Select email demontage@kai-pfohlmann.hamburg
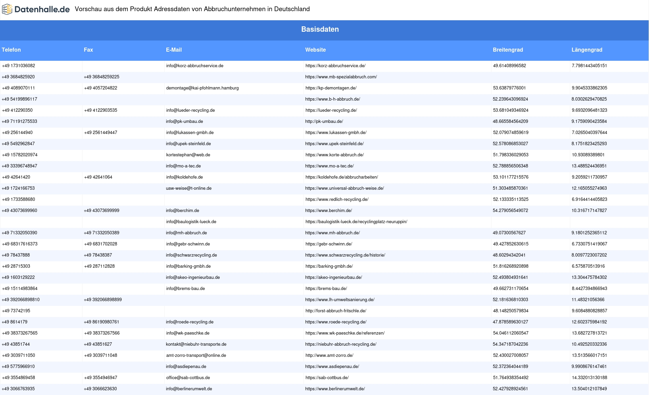The height and width of the screenshot is (395, 649). pos(202,88)
